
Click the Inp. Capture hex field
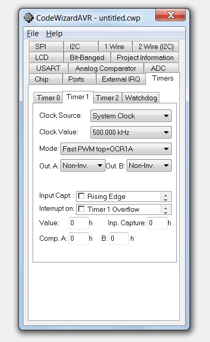(x=157, y=223)
